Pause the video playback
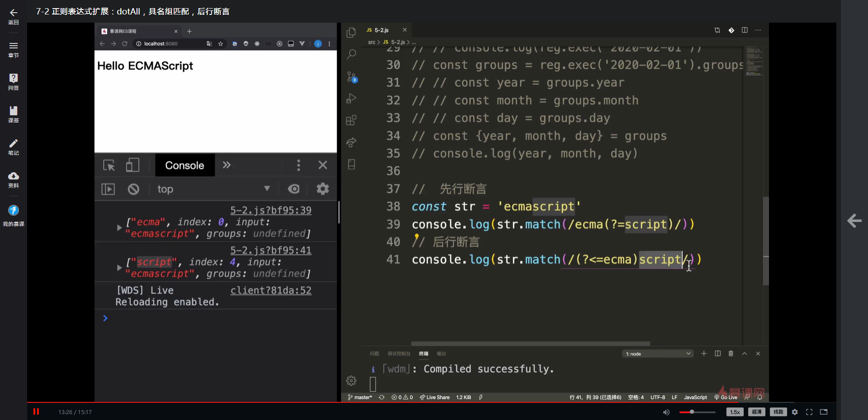The width and height of the screenshot is (868, 420). click(x=36, y=411)
